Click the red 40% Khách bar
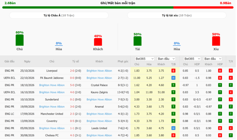237x140 pixels. (98, 42)
